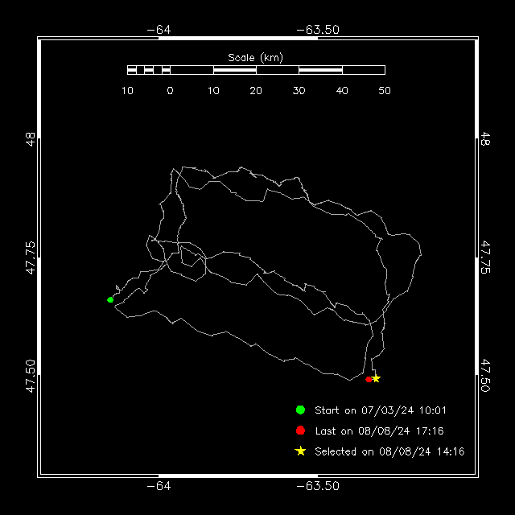Viewport: 515px width, 515px height.
Task: Click the 'Scale (km)' title label
Action: pos(256,58)
